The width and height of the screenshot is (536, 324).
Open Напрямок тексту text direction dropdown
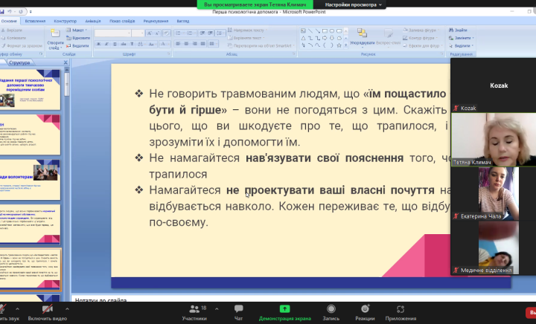coord(246,30)
